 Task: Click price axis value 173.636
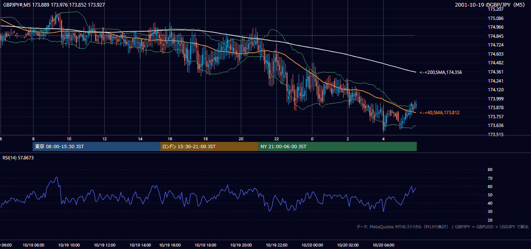[x=495, y=125]
